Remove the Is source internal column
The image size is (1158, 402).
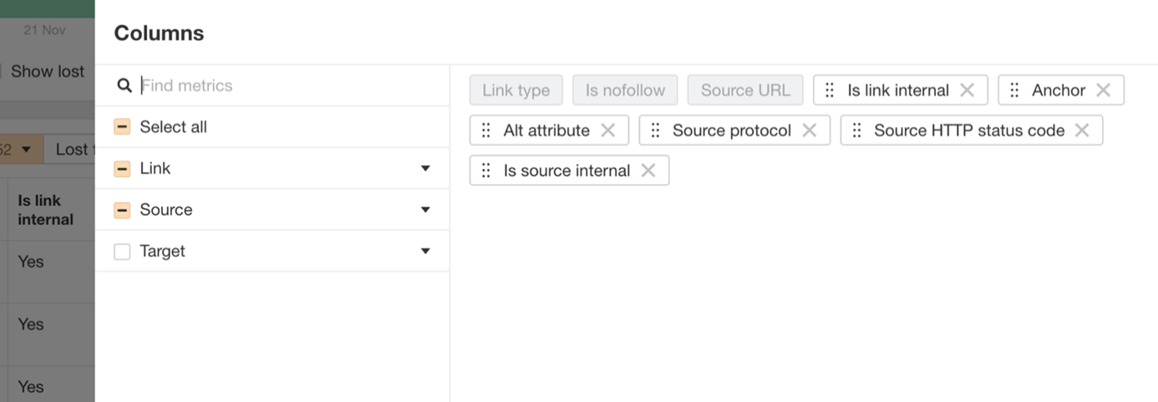tap(648, 170)
